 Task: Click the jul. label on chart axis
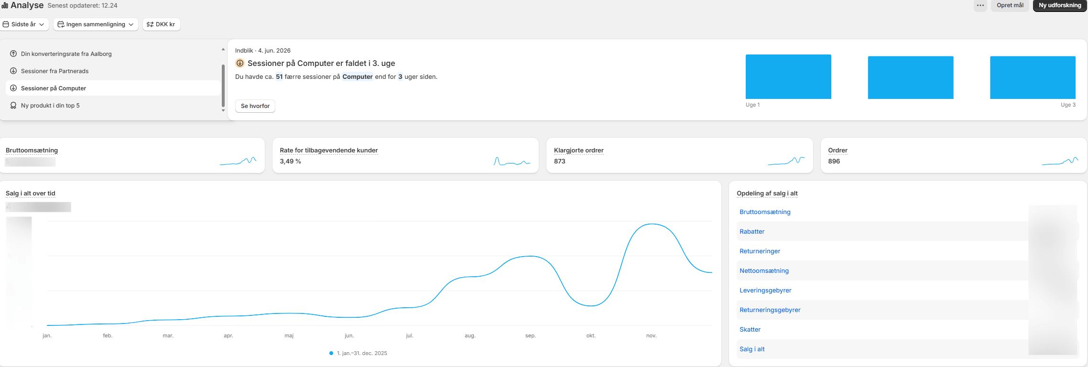pyautogui.click(x=410, y=336)
